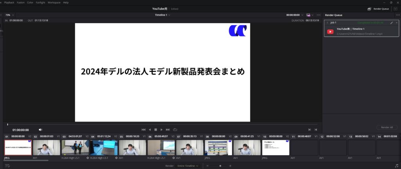Screen dimensions: 401x169
Task: Open the viewer timecode display dropdown
Action: coord(303,15)
